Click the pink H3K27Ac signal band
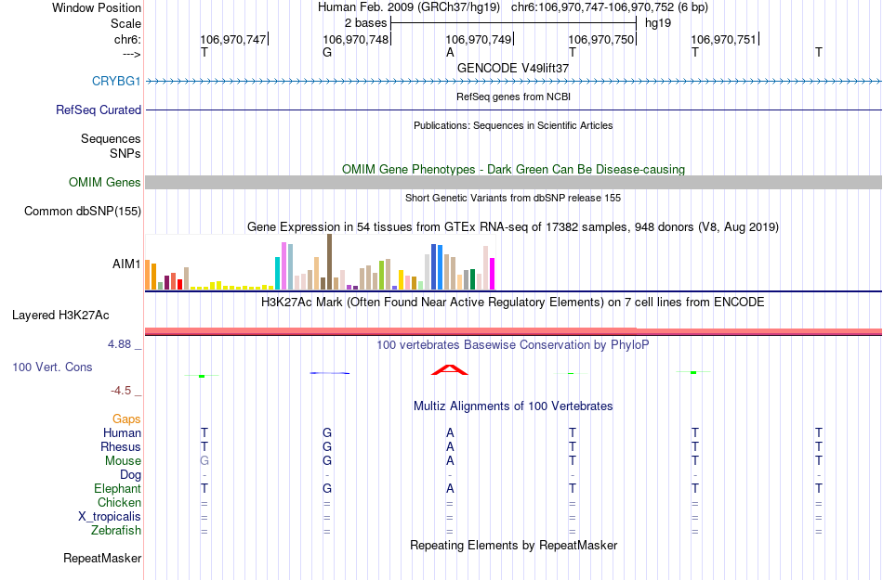The width and height of the screenshot is (883, 580). click(x=513, y=331)
